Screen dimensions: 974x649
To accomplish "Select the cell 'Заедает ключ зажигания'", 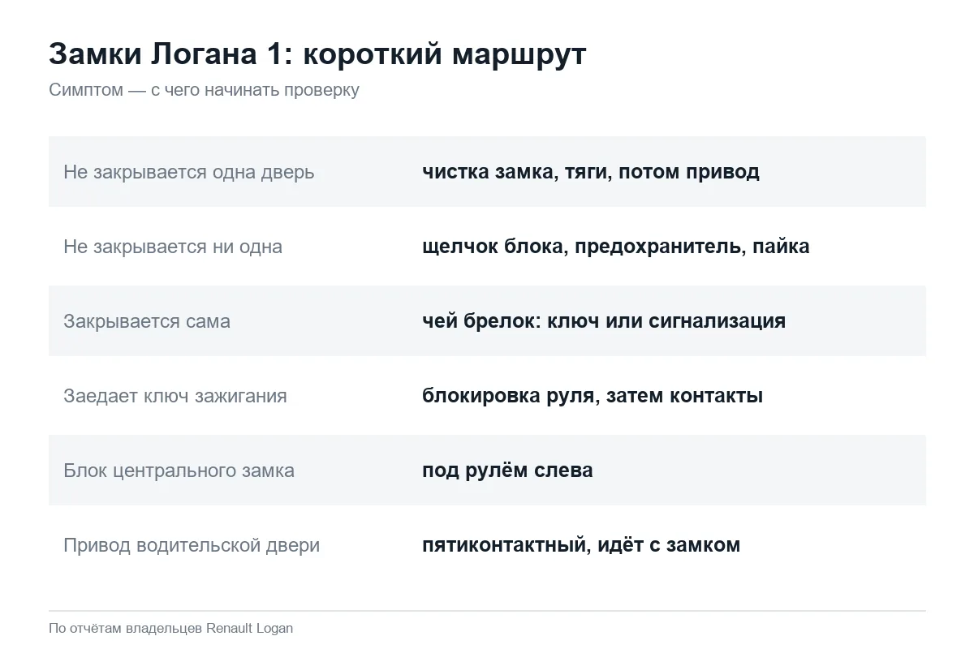I will [x=175, y=396].
